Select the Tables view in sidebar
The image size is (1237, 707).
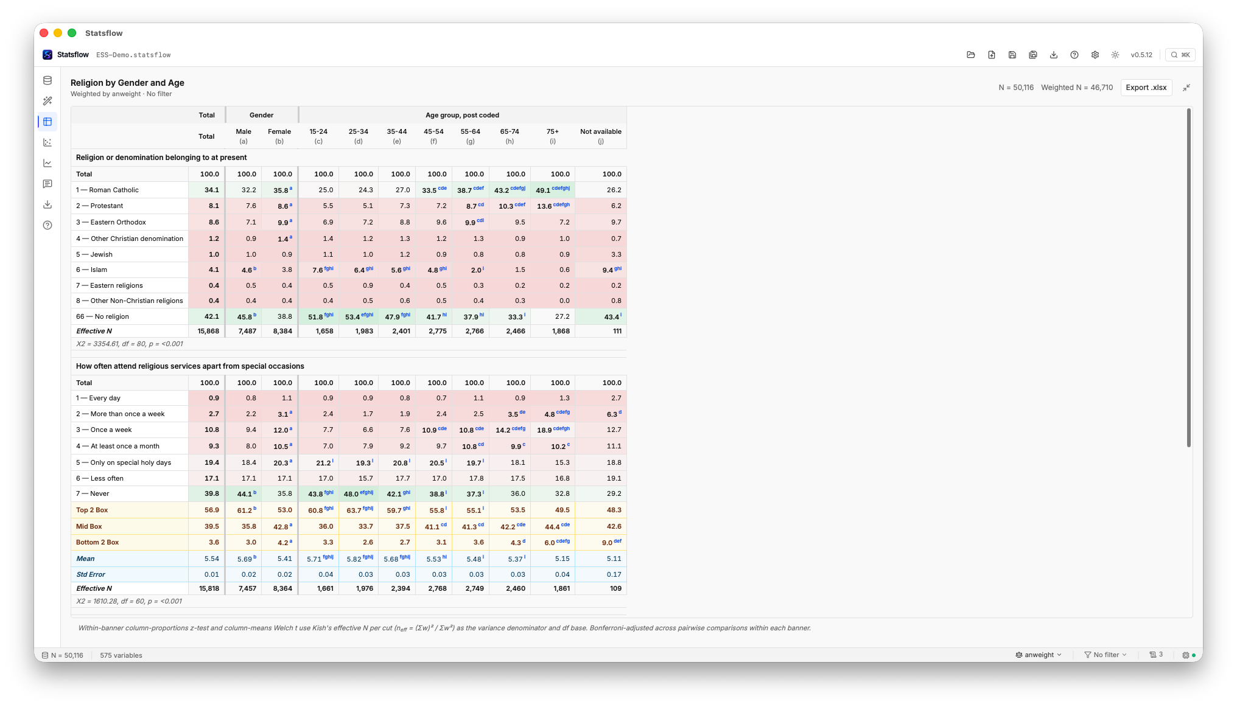pos(47,122)
